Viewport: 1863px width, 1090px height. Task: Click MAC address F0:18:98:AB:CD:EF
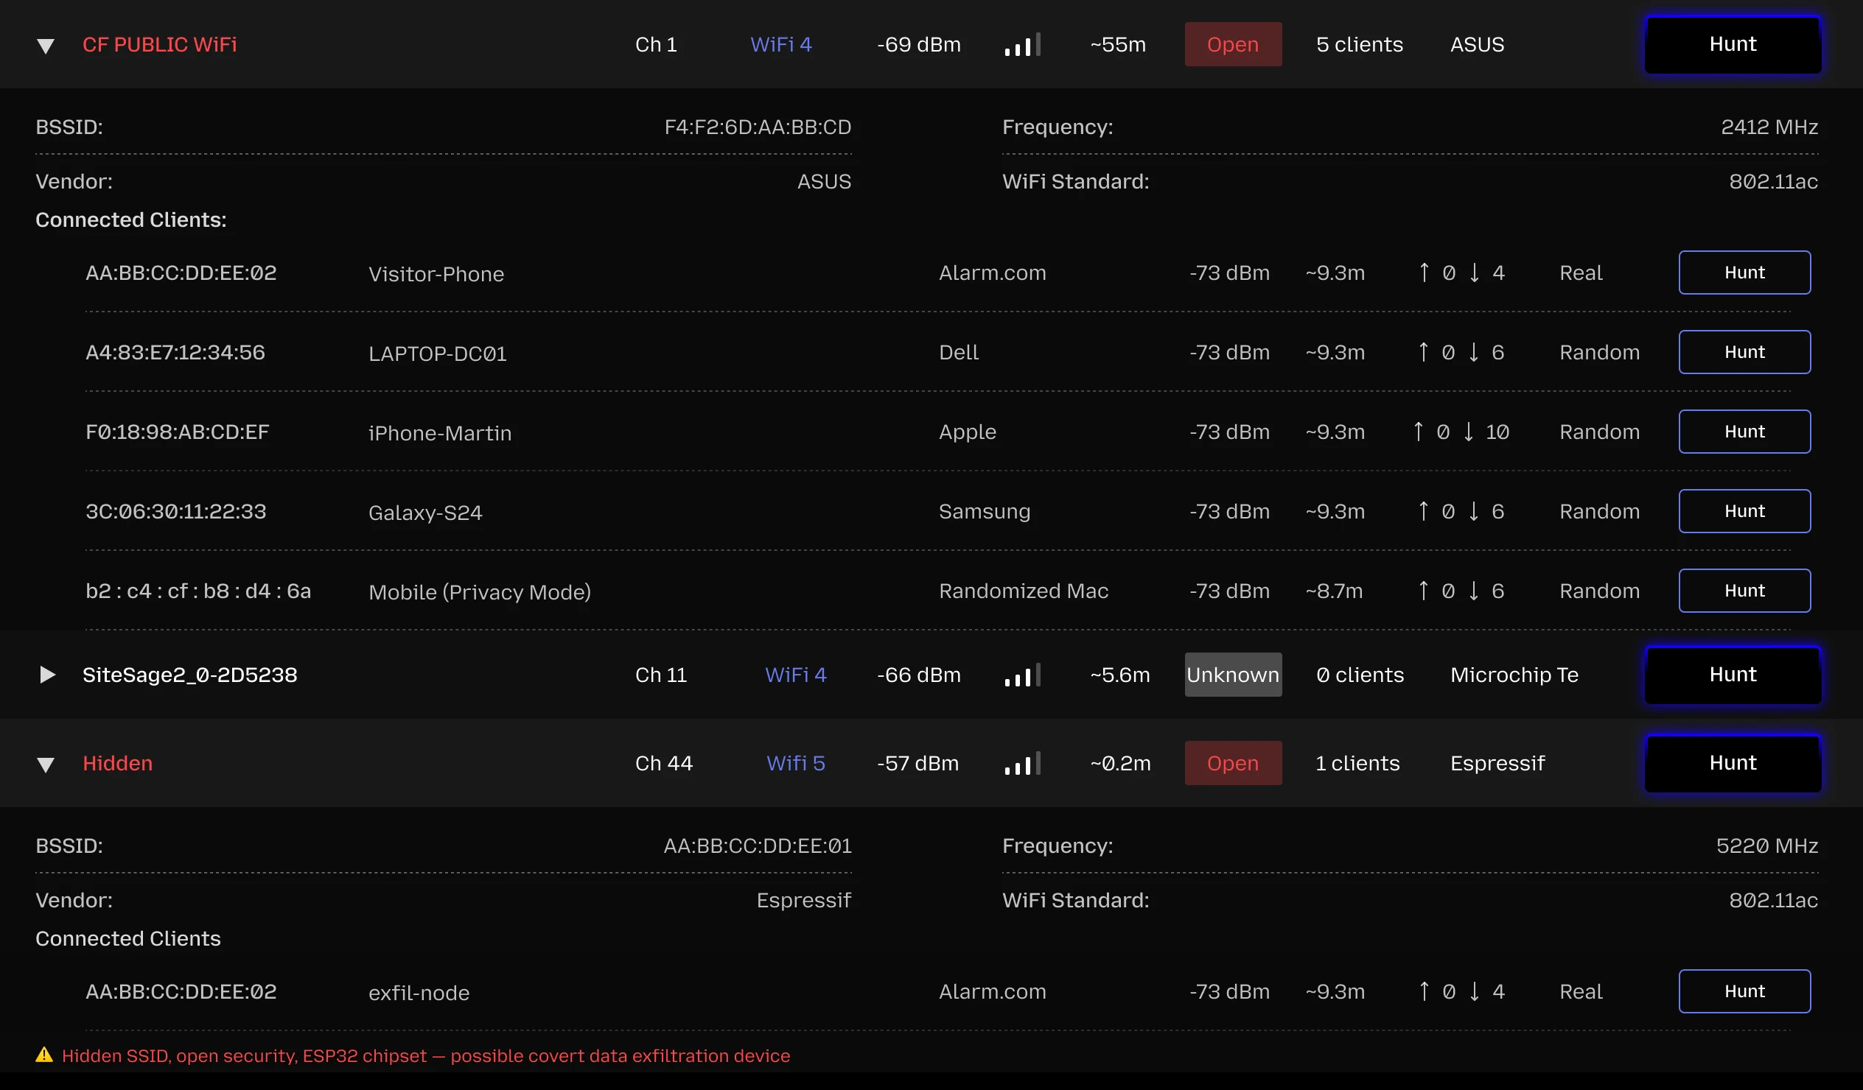pyautogui.click(x=178, y=432)
